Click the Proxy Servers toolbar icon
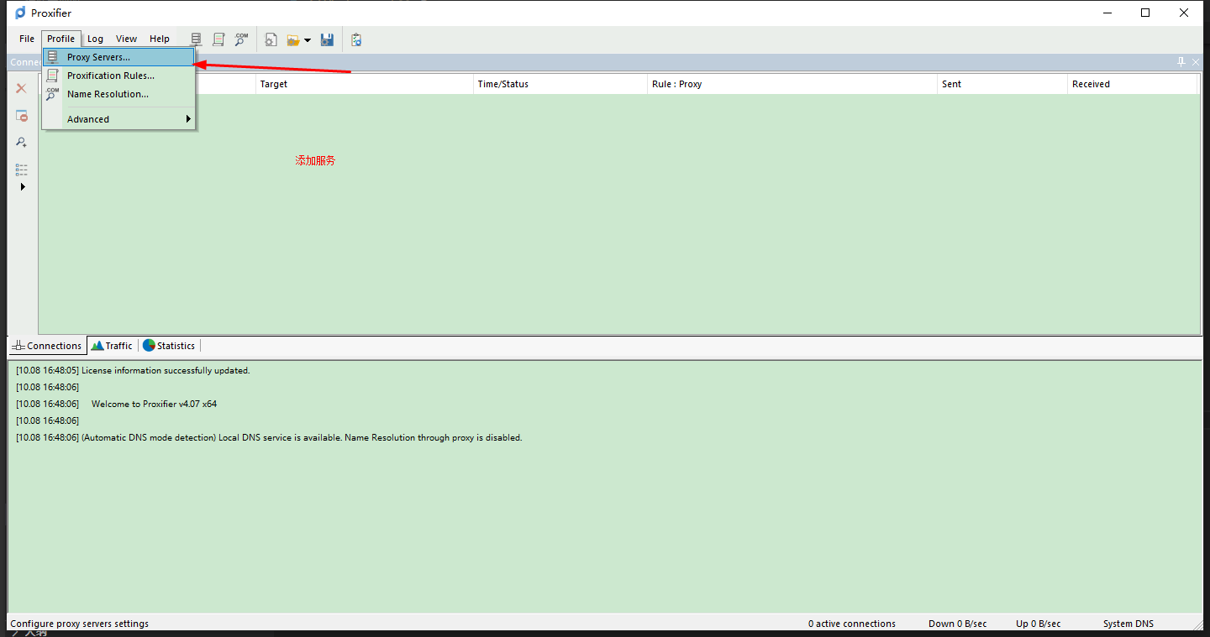The image size is (1210, 637). tap(196, 39)
